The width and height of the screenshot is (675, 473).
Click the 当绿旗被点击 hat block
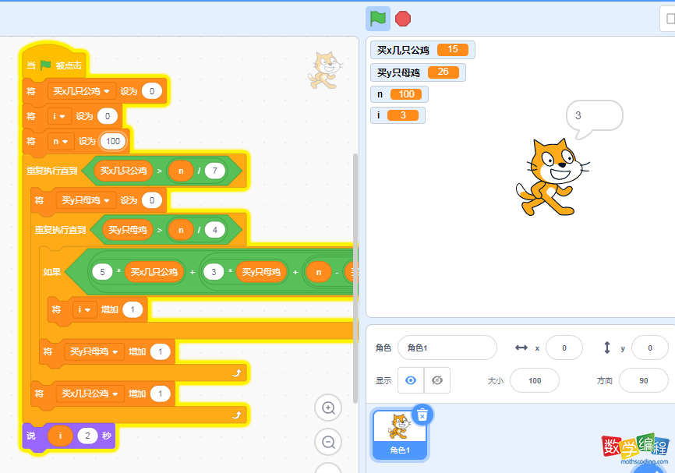(55, 65)
